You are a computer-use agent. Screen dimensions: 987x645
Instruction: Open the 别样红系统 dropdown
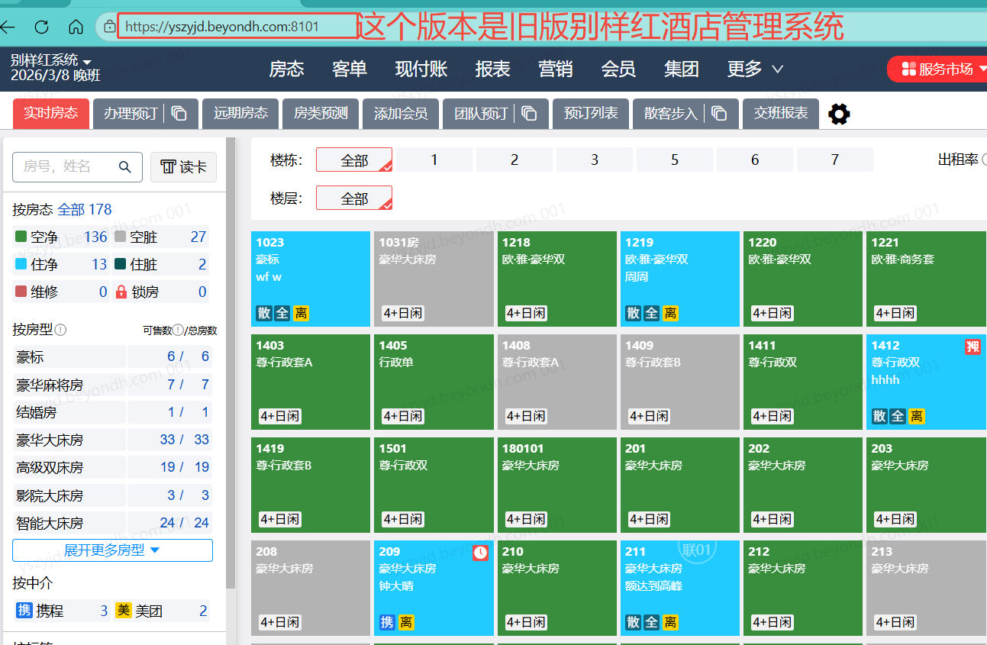click(x=51, y=60)
